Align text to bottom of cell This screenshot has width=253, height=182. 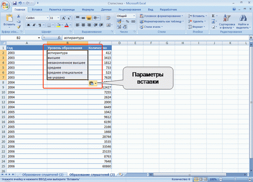tap(89, 18)
